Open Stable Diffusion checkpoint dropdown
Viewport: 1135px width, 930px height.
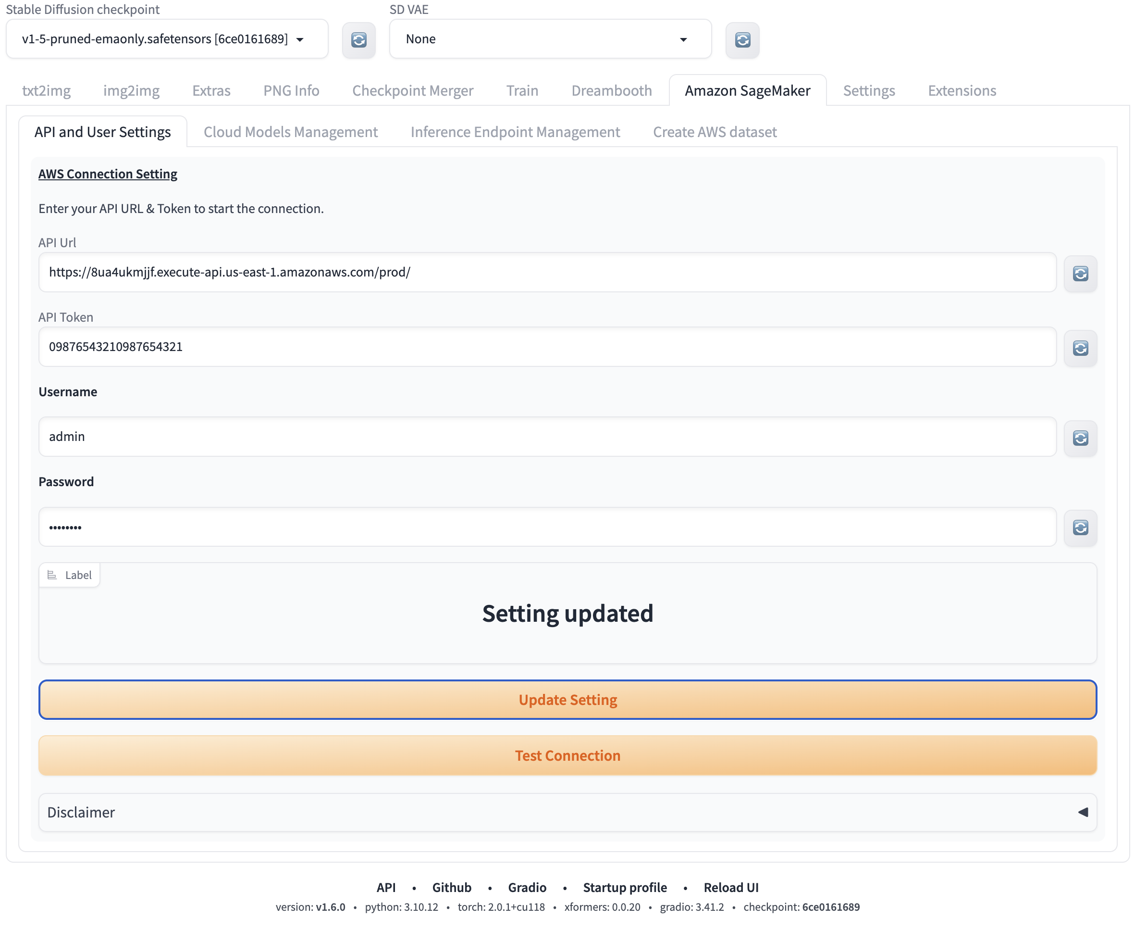pyautogui.click(x=167, y=39)
